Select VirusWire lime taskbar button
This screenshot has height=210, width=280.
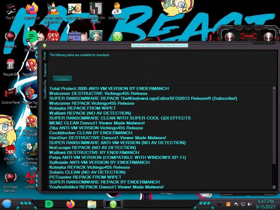(x=113, y=204)
